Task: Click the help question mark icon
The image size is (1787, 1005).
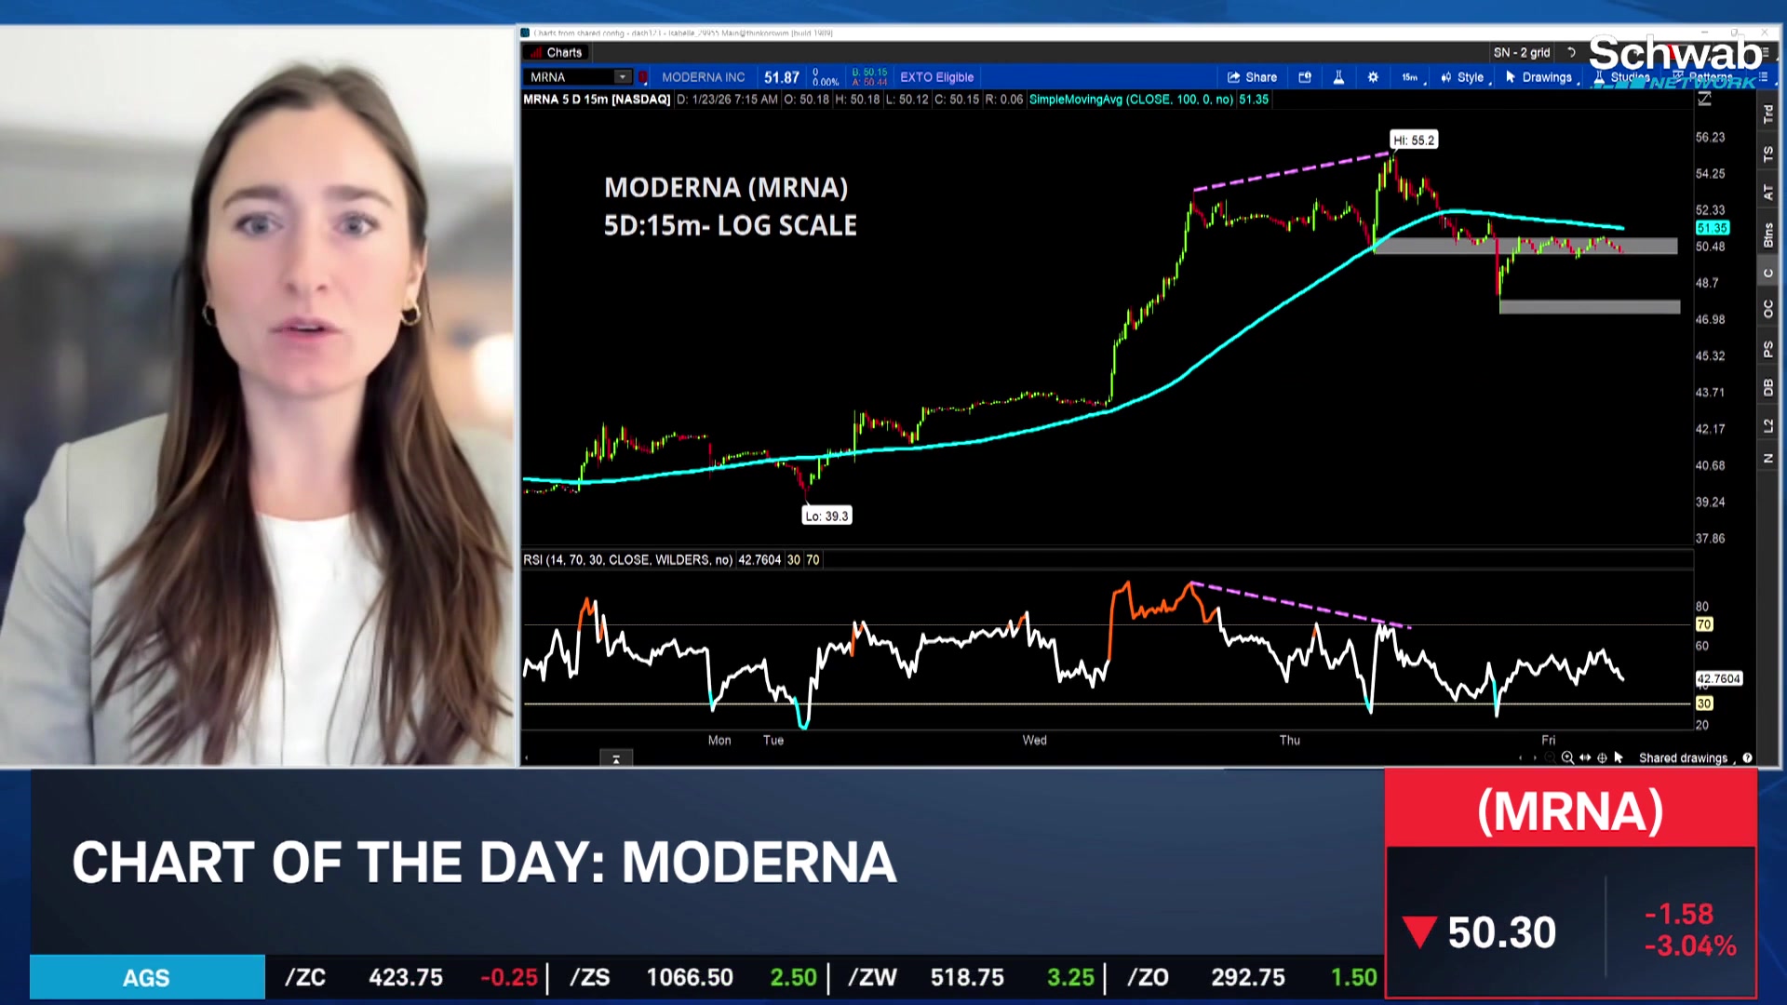Action: pos(1747,757)
